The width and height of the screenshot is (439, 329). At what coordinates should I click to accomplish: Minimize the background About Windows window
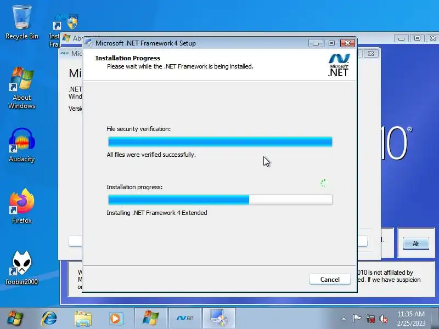coord(401,38)
